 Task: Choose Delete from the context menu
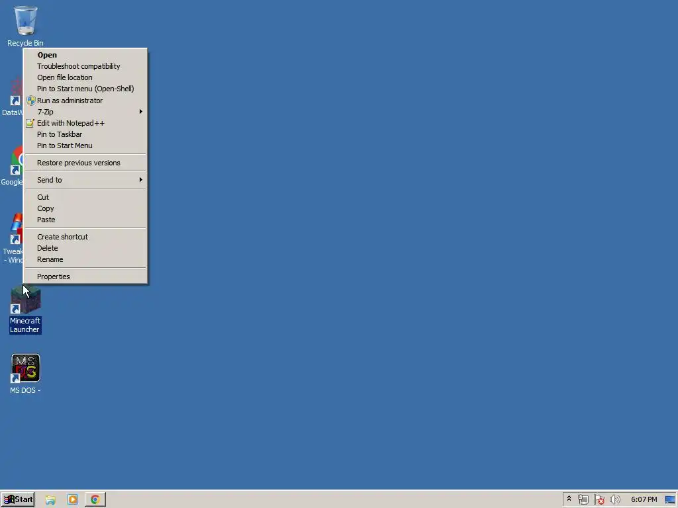pyautogui.click(x=85, y=248)
